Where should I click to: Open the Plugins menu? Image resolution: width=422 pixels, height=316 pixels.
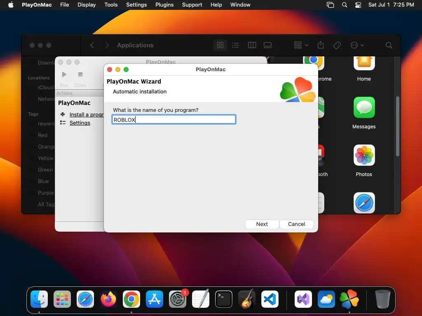(164, 5)
